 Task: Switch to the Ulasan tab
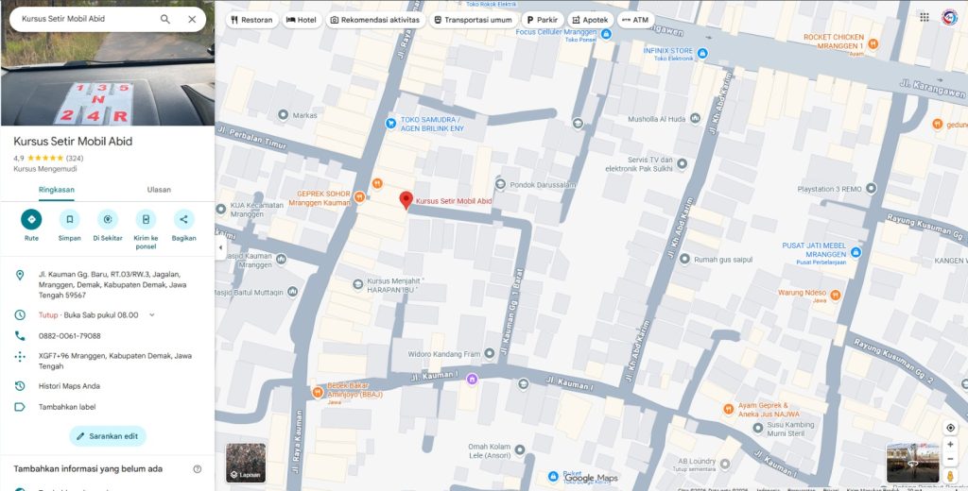[159, 189]
